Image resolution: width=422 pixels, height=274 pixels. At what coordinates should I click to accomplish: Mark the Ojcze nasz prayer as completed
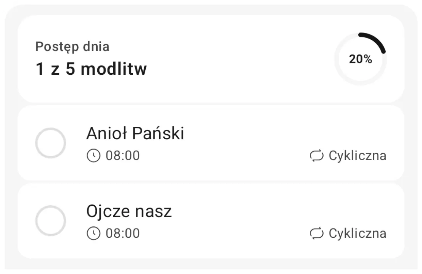pos(51,221)
